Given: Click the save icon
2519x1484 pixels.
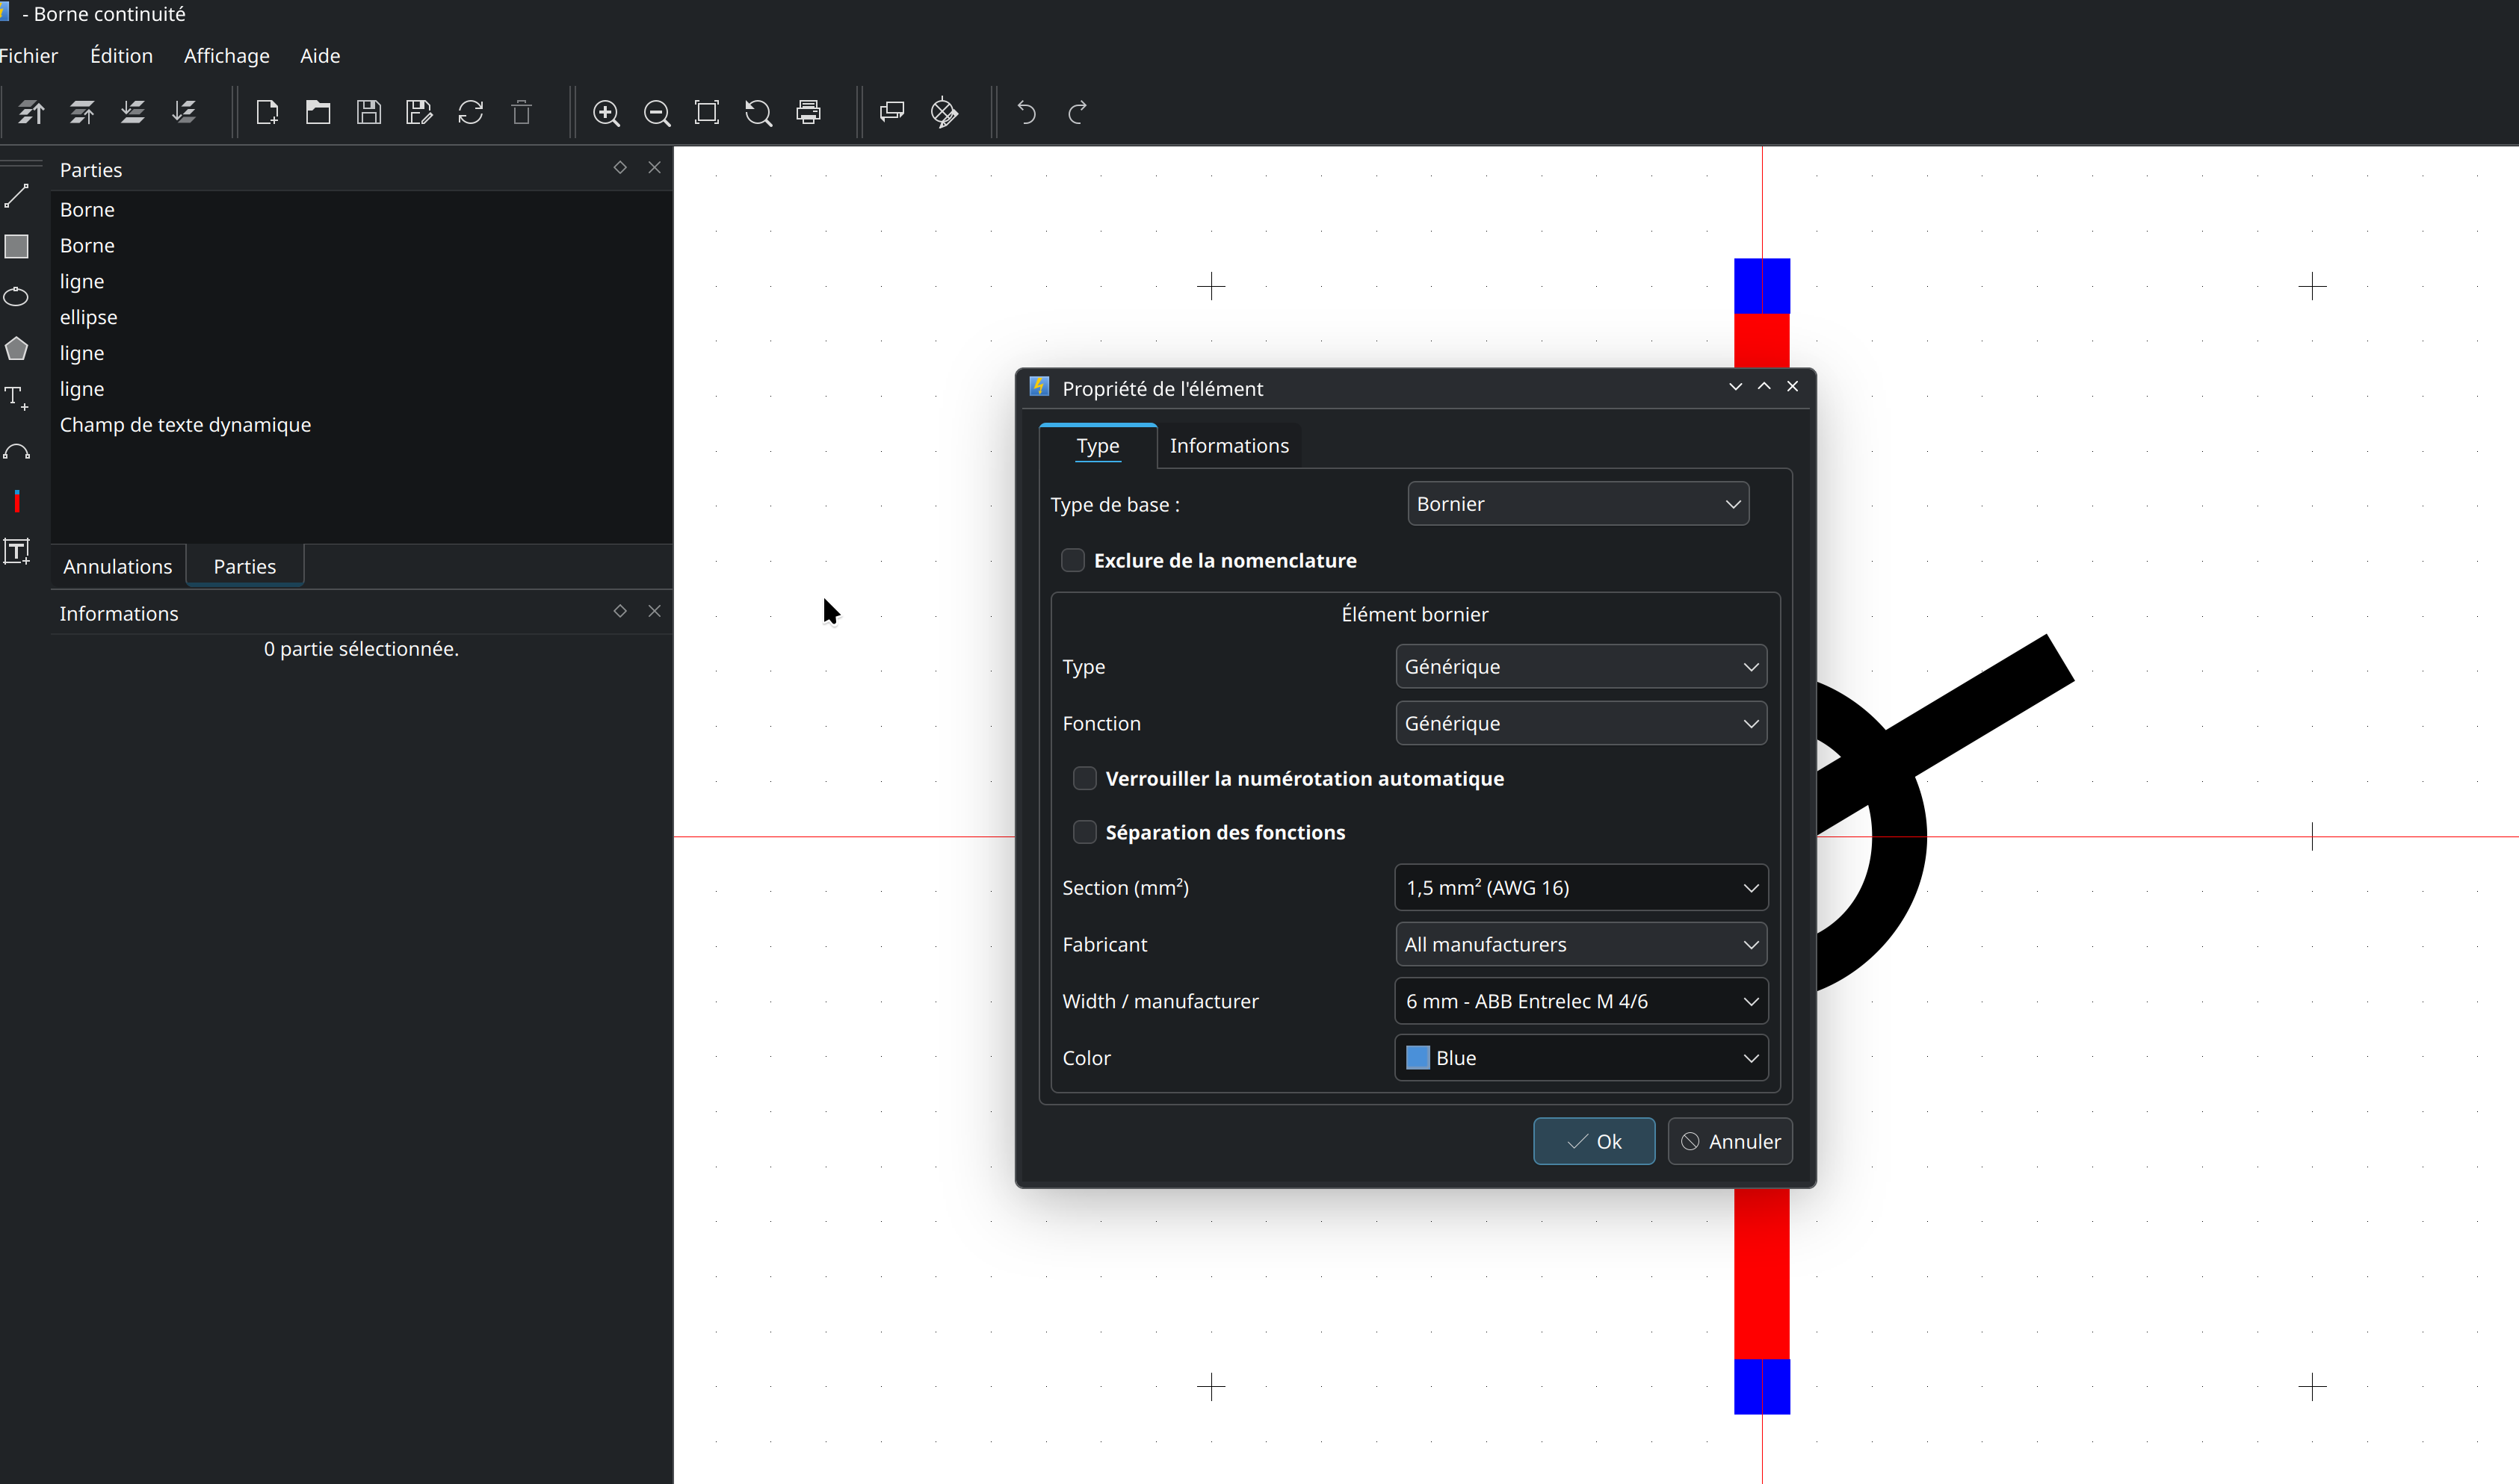Looking at the screenshot, I should [369, 112].
